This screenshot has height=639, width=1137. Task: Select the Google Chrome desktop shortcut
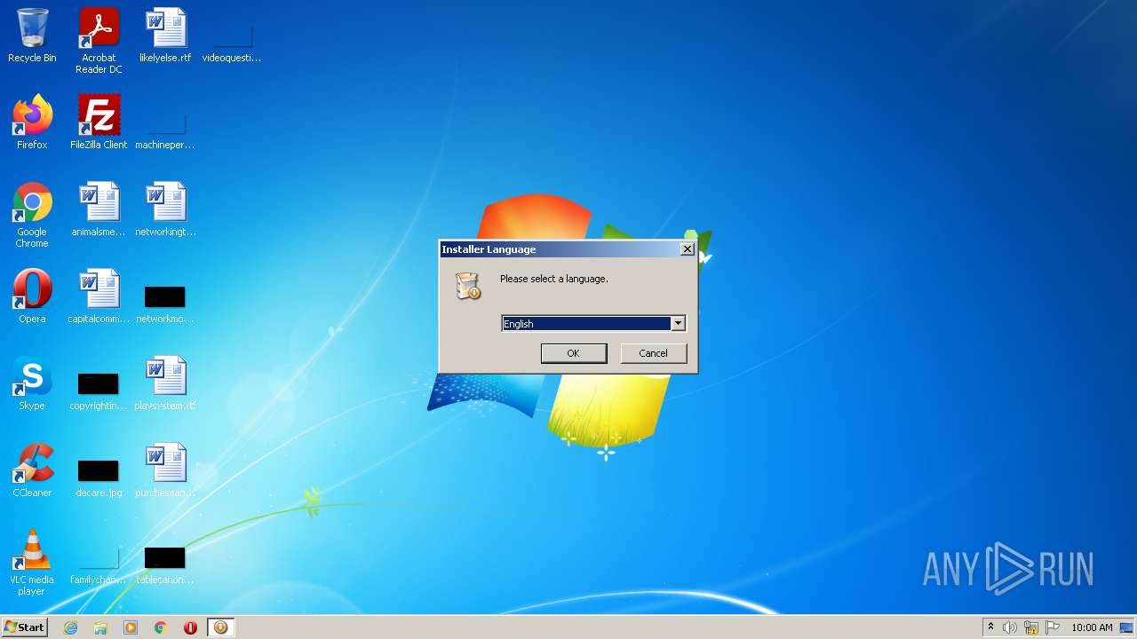click(x=32, y=216)
